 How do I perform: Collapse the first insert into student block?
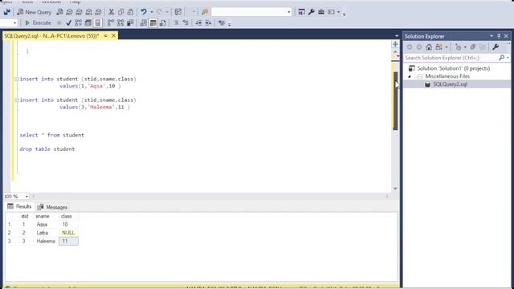click(x=16, y=79)
